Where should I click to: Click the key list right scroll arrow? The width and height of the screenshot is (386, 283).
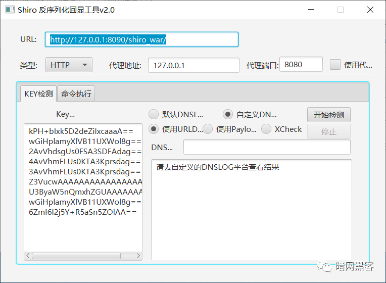(x=138, y=256)
